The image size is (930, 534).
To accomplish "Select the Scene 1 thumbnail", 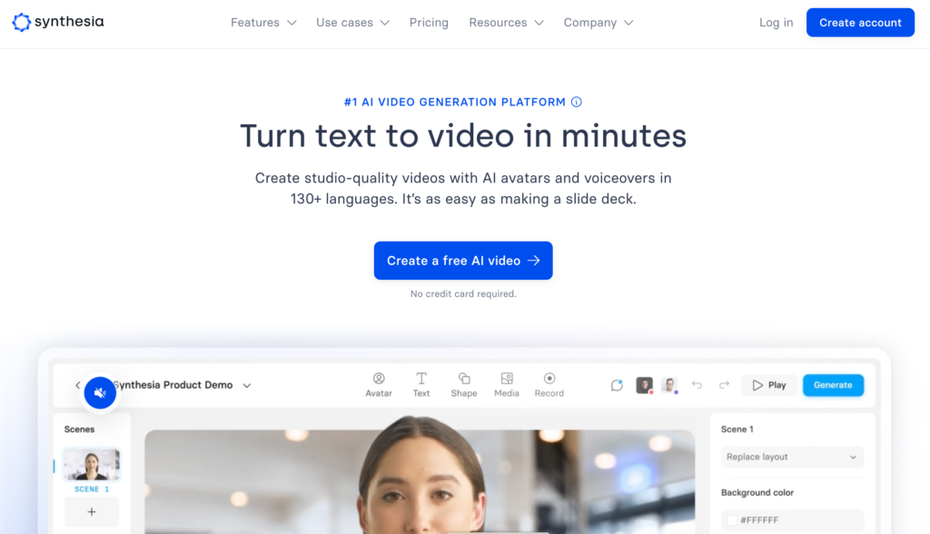I will tap(92, 464).
